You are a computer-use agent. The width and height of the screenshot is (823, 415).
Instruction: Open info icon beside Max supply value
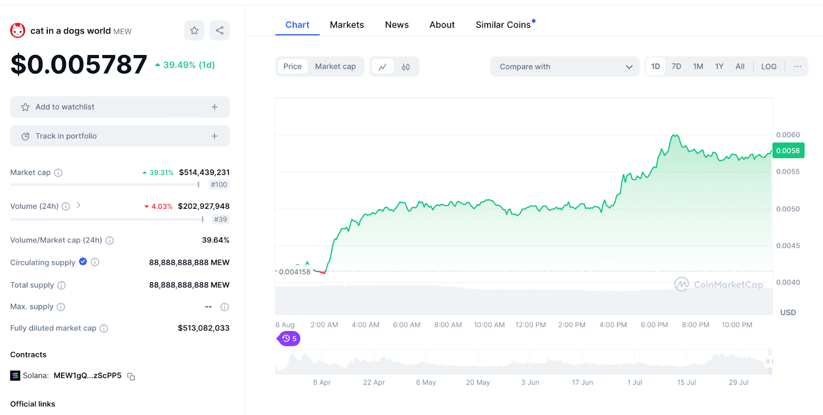pyautogui.click(x=225, y=307)
